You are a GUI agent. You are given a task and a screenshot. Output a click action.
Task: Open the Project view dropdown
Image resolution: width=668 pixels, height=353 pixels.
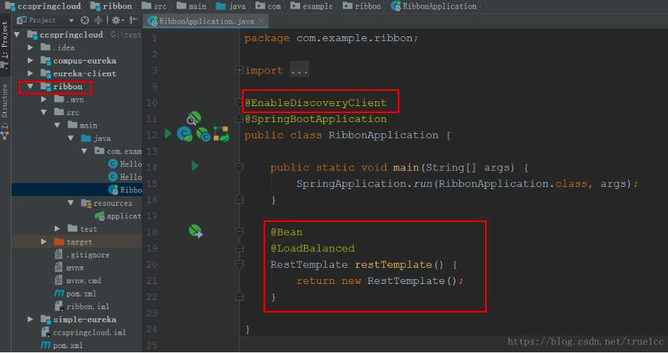tap(71, 20)
